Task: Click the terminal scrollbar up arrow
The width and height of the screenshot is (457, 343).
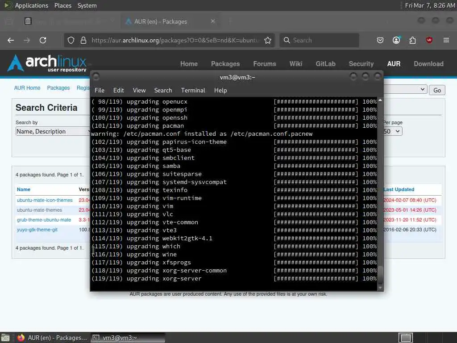Action: pos(380,100)
